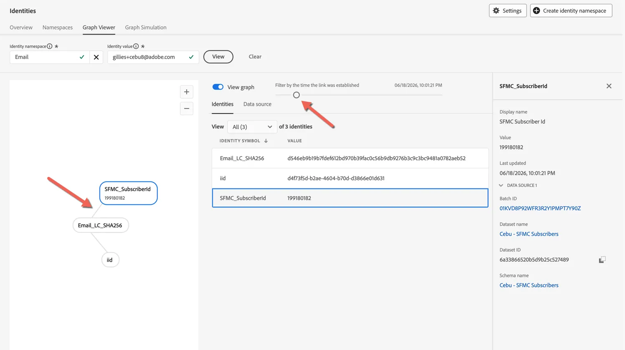The width and height of the screenshot is (625, 350).
Task: Zoom in on the identity graph
Action: (187, 92)
